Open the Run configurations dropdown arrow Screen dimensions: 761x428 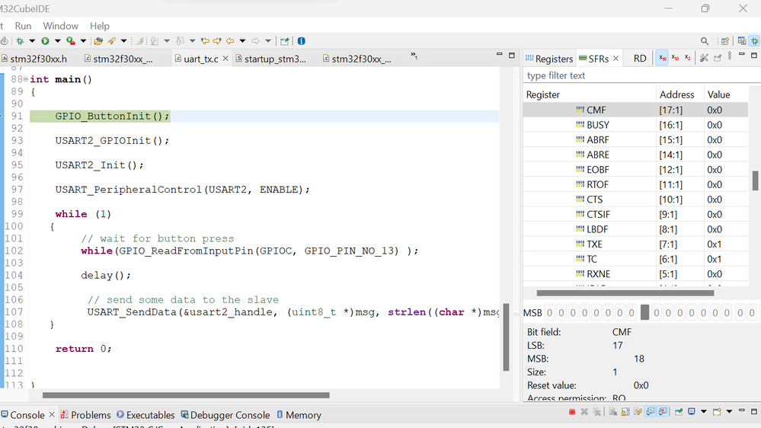[57, 41]
